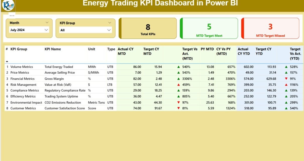The width and height of the screenshot is (304, 161).
Task: Click the company logo icon in header
Action: [x=8, y=5]
